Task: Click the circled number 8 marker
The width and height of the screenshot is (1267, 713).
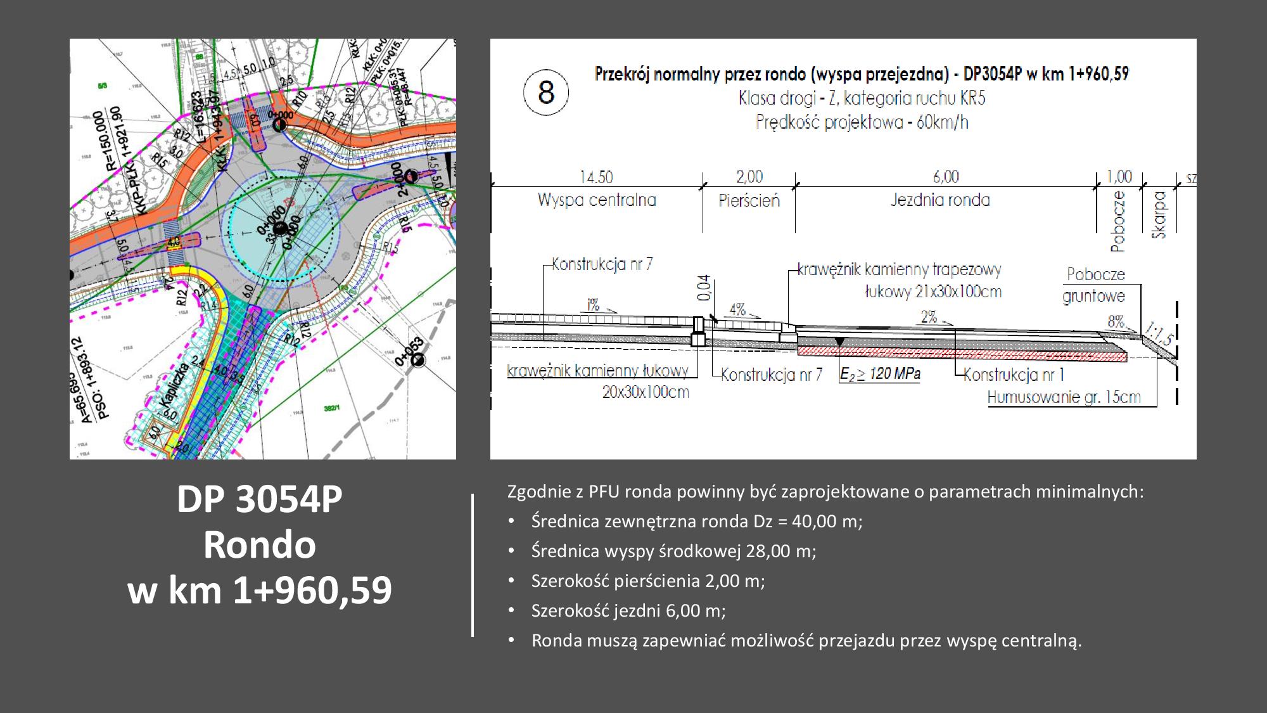Action: pos(546,93)
